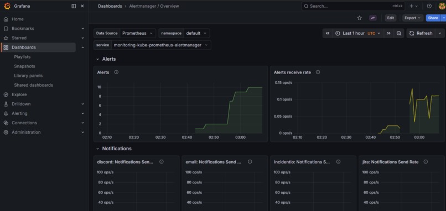Open Playlists under Dashboards
The width and height of the screenshot is (446, 211).
(x=22, y=57)
